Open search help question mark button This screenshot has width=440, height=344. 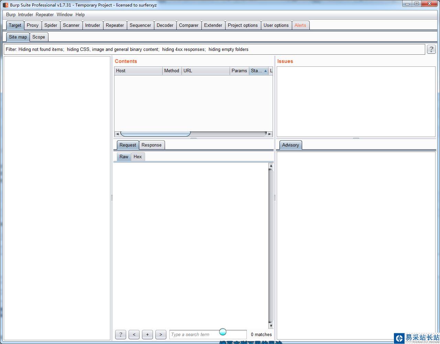[x=120, y=334]
